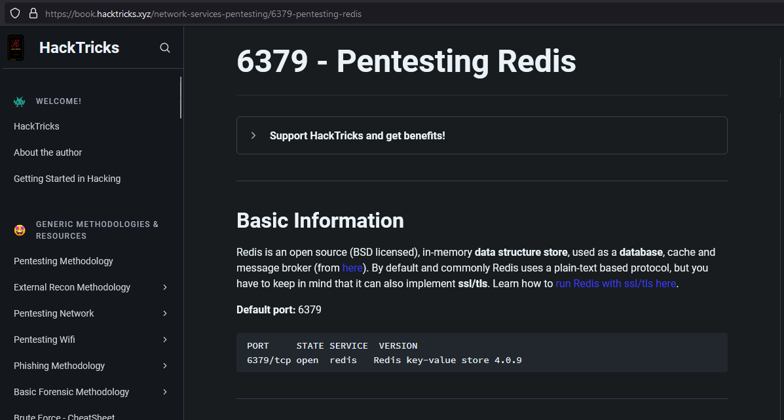The width and height of the screenshot is (784, 420).
Task: Click the 'PORT STATE SERVICE VERSION' header line
Action: [332, 345]
